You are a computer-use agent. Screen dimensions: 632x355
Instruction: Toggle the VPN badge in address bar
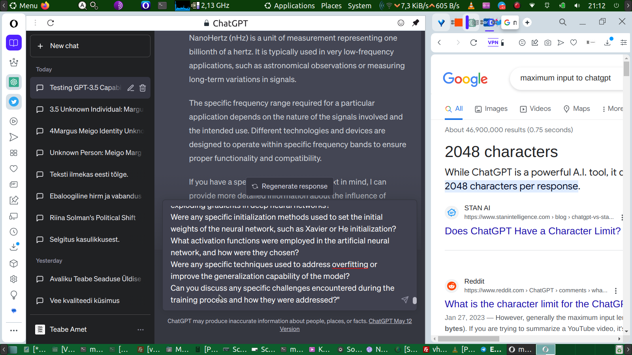[493, 43]
